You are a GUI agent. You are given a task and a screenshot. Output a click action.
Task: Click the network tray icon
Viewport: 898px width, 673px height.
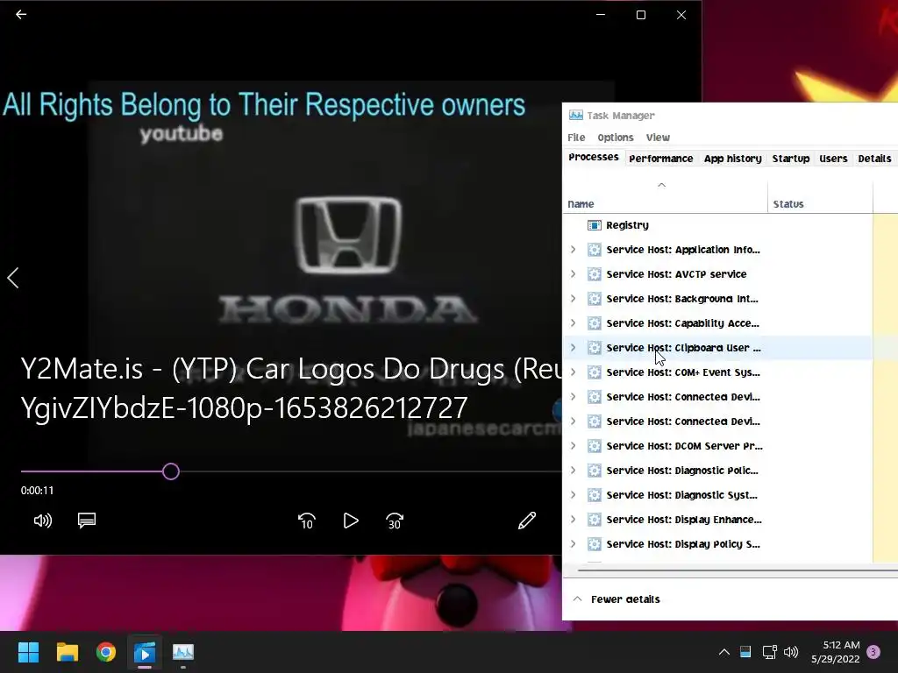click(x=769, y=652)
